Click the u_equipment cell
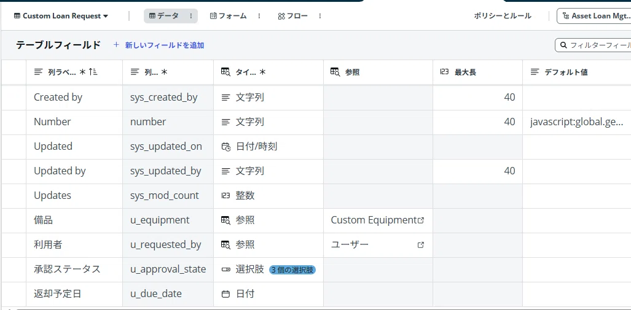Image resolution: width=631 pixels, height=310 pixels. pos(168,220)
